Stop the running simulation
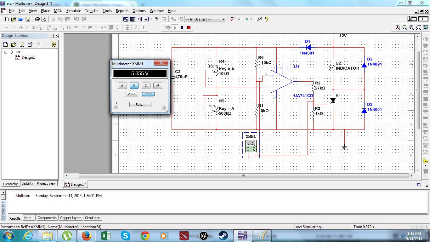430x242 pixels. 189,28
